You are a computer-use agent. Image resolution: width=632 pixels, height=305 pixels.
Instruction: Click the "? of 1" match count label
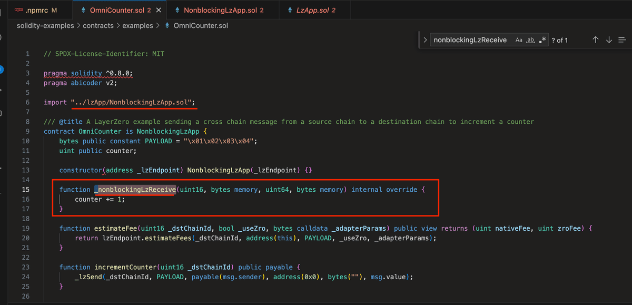point(559,40)
